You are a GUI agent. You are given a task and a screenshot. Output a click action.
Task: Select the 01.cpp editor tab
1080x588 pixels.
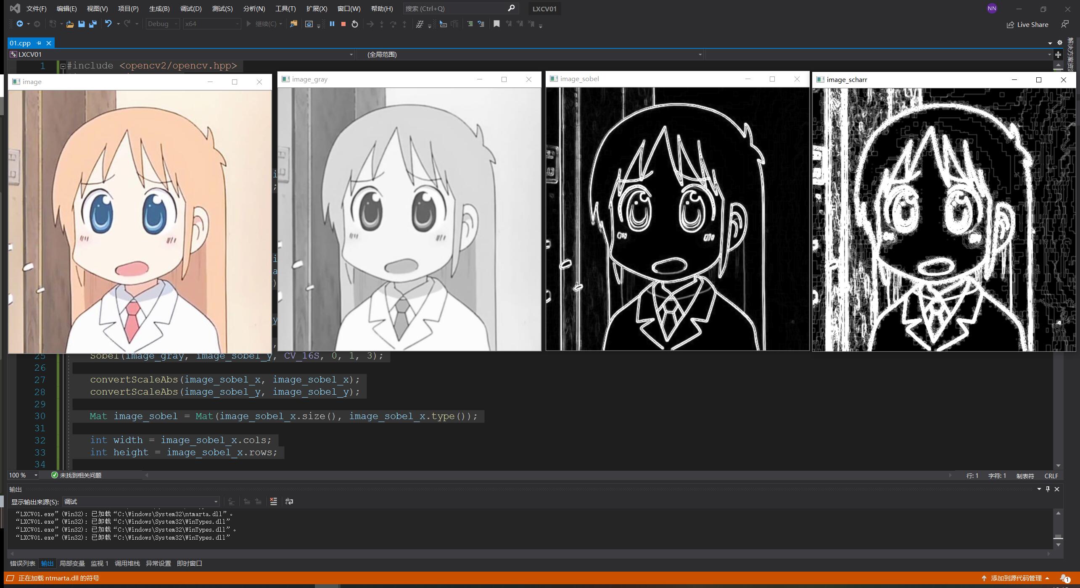tap(21, 43)
